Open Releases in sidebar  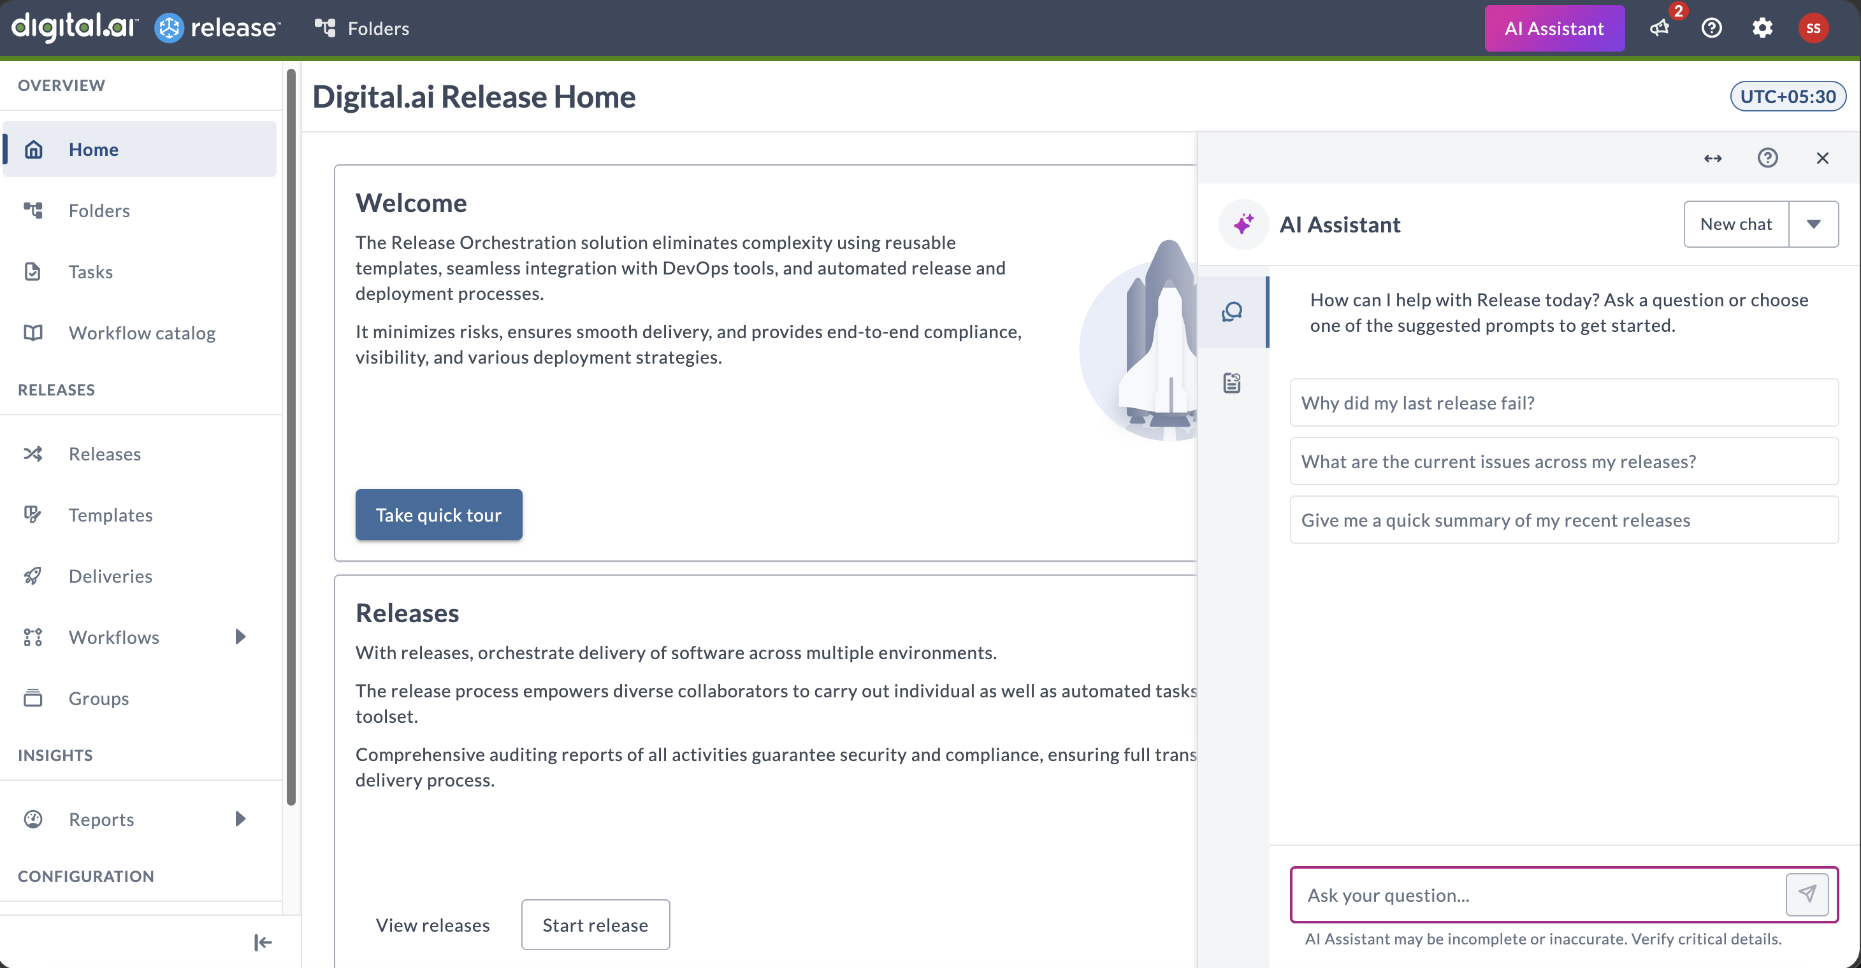coord(140,453)
